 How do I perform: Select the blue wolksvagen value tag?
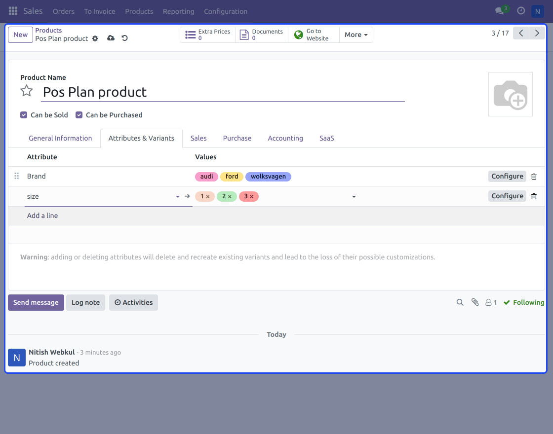click(269, 177)
